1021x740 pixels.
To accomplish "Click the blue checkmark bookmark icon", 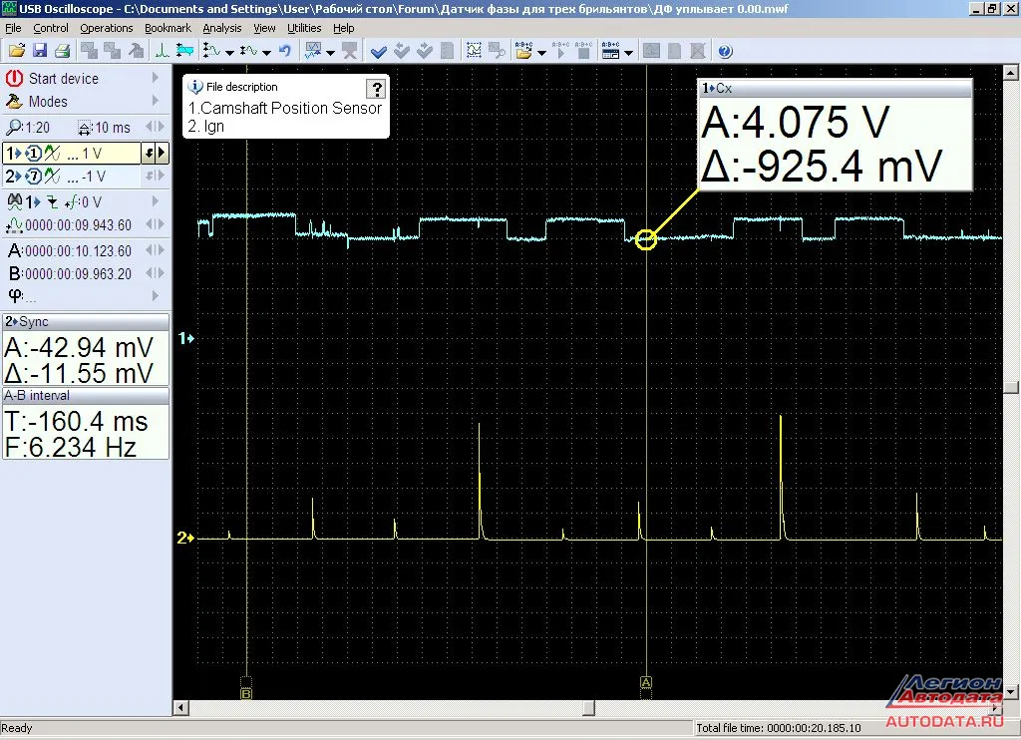I will 378,51.
